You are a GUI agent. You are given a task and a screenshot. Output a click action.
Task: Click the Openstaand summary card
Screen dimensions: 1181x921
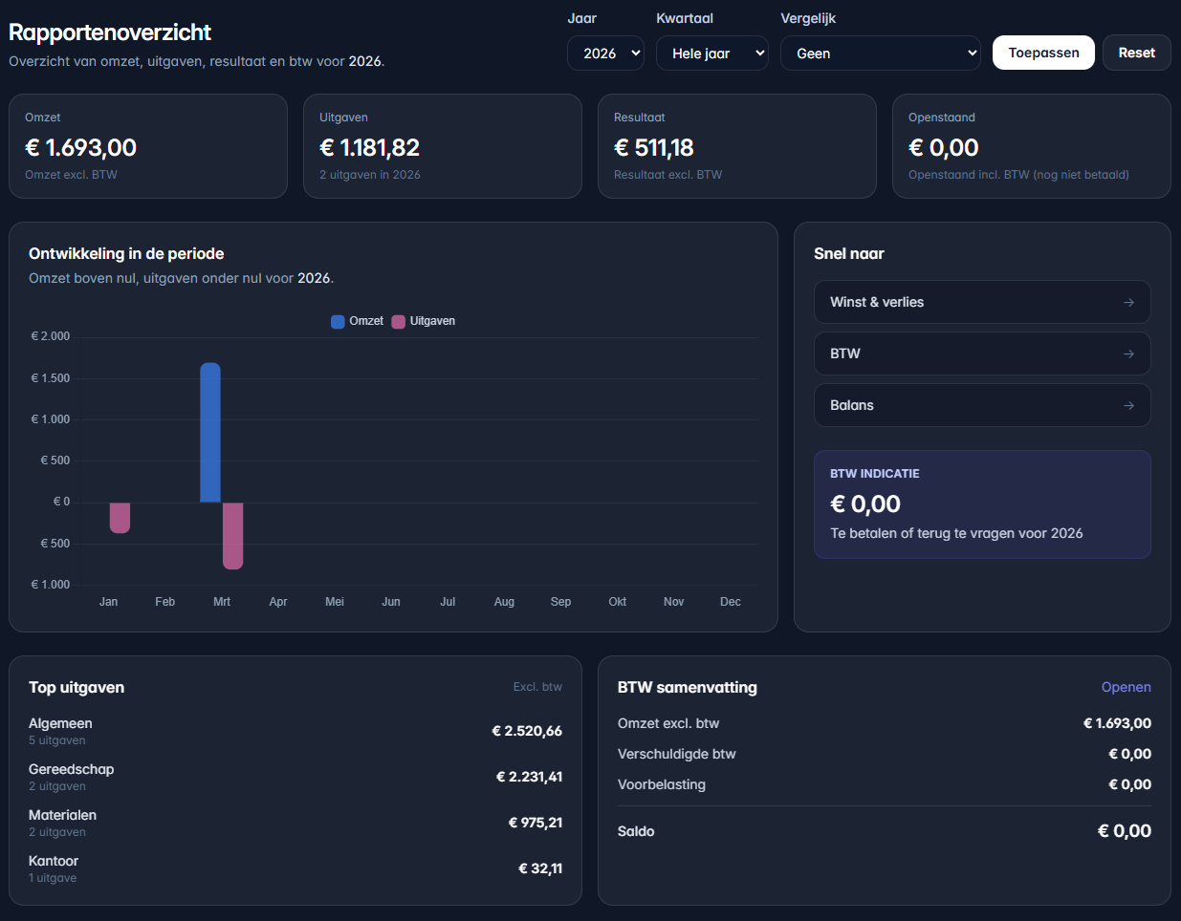click(1031, 146)
